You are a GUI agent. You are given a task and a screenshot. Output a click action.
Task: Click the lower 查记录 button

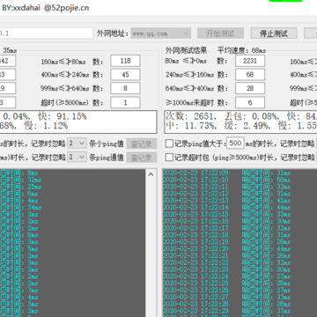coord(142,158)
